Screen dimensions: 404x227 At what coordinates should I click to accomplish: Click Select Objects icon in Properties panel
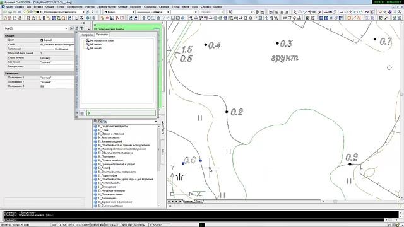click(x=77, y=28)
